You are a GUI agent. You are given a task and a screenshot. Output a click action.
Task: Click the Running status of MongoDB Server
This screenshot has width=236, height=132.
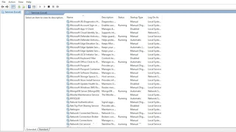pos(122,91)
